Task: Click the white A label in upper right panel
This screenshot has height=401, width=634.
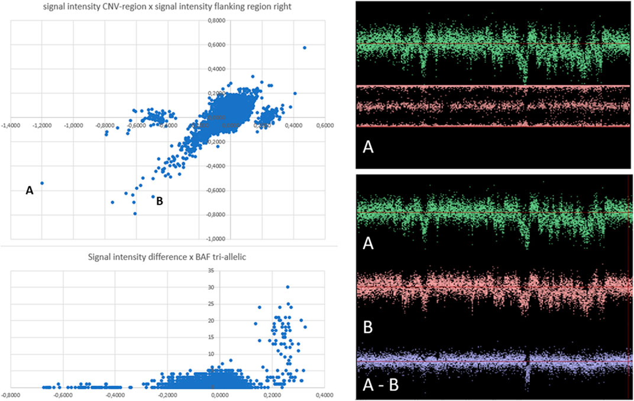Action: click(x=368, y=146)
